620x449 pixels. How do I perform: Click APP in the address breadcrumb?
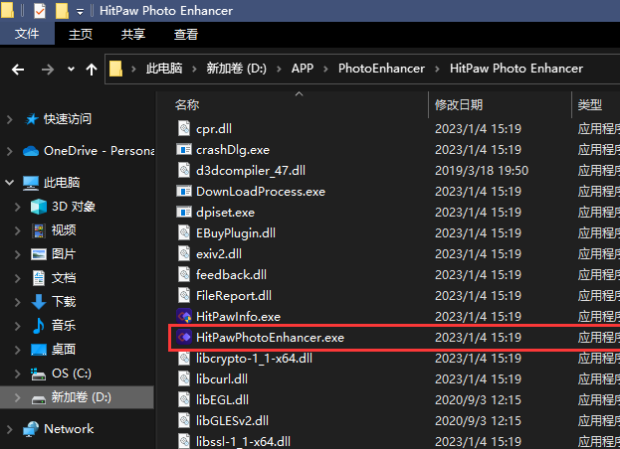tap(303, 69)
